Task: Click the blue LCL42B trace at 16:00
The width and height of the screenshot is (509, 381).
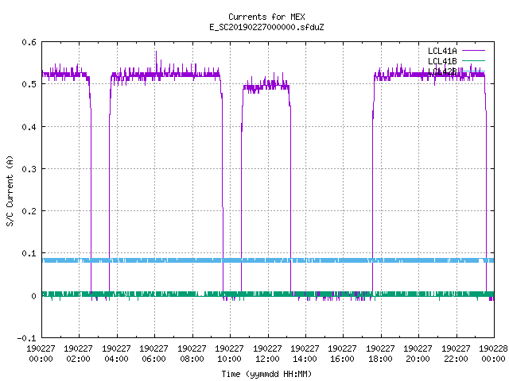Action: point(343,260)
